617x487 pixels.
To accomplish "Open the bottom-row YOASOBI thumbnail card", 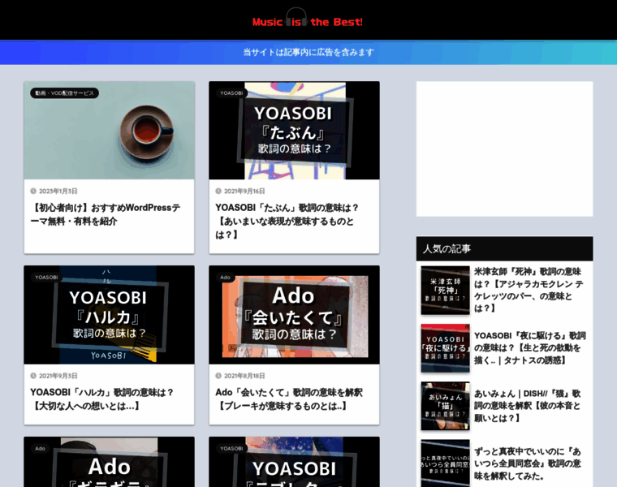I will tap(295, 462).
